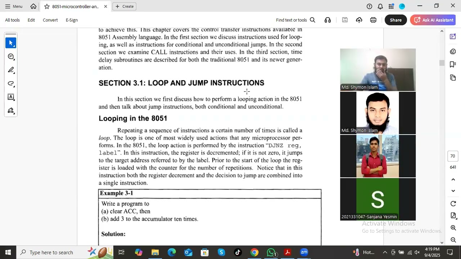Click the Share button

[395, 20]
